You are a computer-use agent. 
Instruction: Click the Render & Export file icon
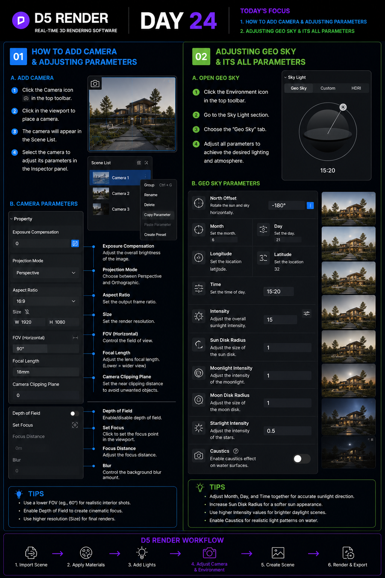tap(348, 553)
